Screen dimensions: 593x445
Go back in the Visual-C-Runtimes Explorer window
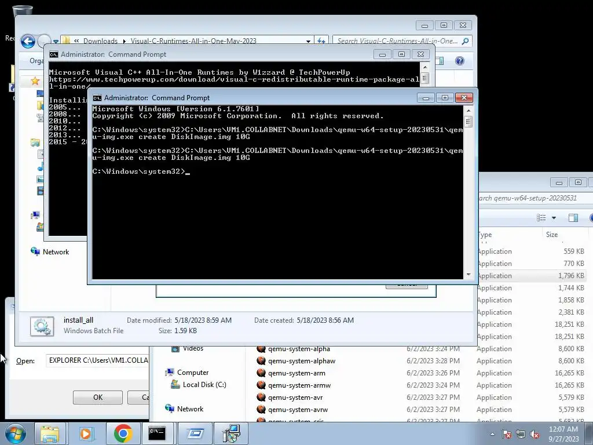28,41
